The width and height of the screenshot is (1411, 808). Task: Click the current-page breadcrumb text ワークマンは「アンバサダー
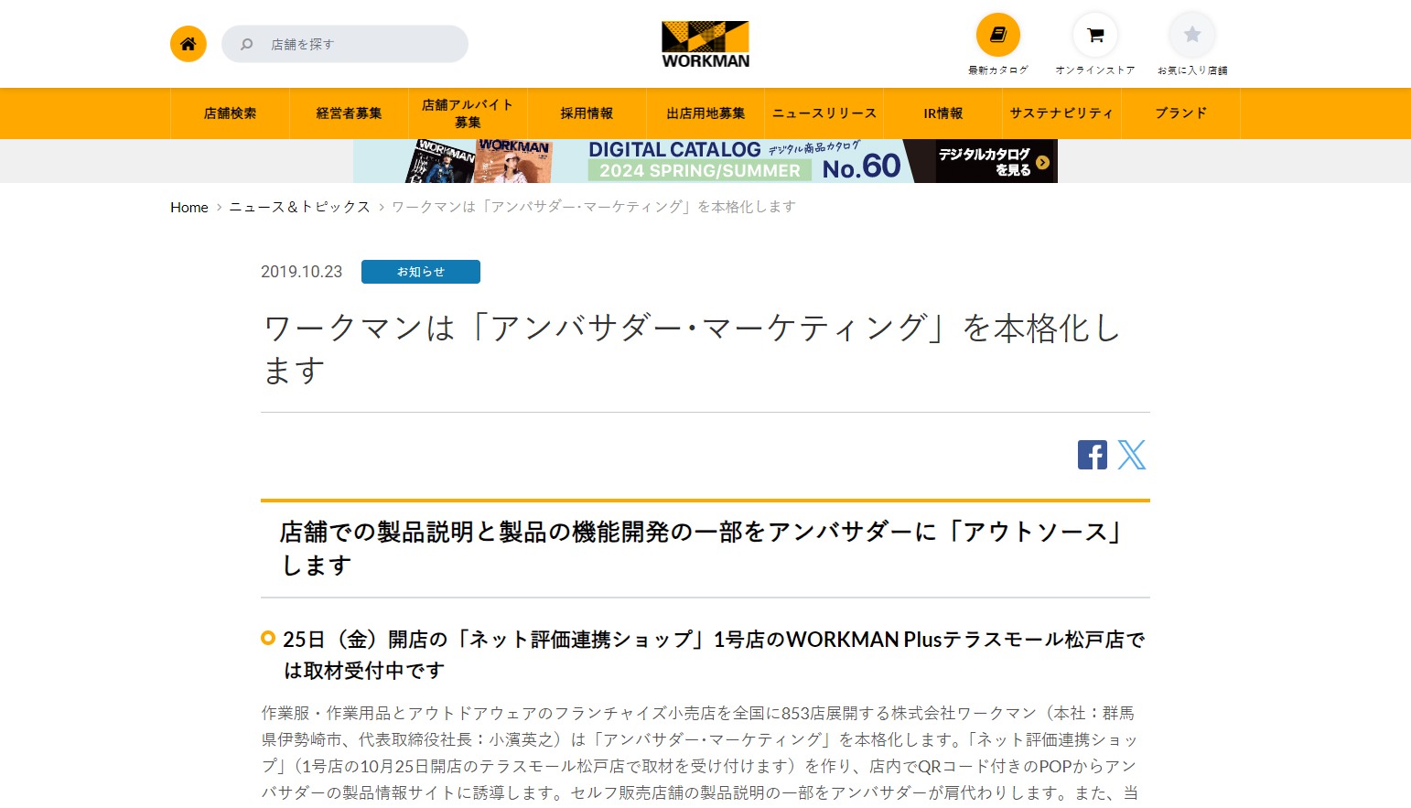(x=594, y=207)
